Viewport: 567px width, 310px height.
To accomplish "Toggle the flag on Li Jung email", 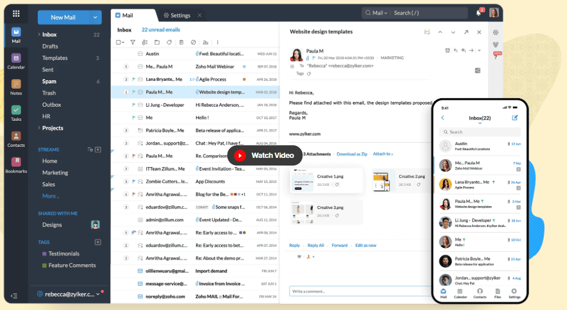I will (133, 105).
